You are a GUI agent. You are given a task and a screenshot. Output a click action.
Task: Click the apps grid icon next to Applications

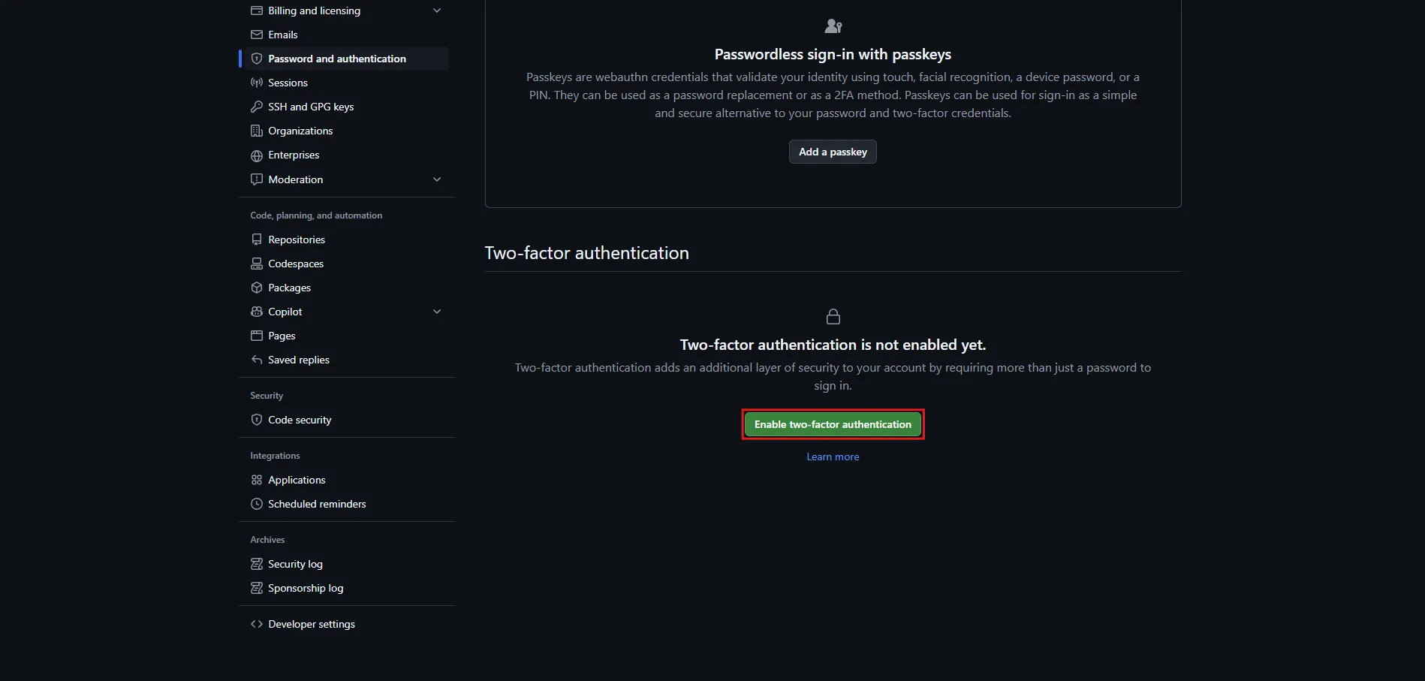257,480
